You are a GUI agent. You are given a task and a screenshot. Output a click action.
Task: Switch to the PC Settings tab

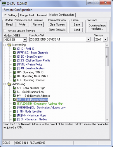coord(11,15)
